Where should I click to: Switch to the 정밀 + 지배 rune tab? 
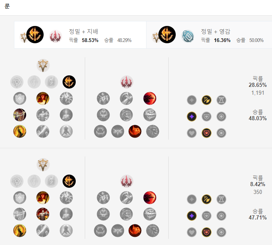click(80, 35)
